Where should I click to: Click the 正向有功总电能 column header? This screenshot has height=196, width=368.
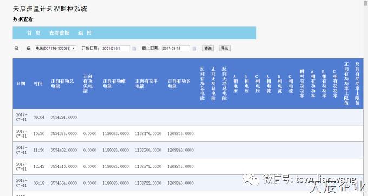tap(62, 84)
